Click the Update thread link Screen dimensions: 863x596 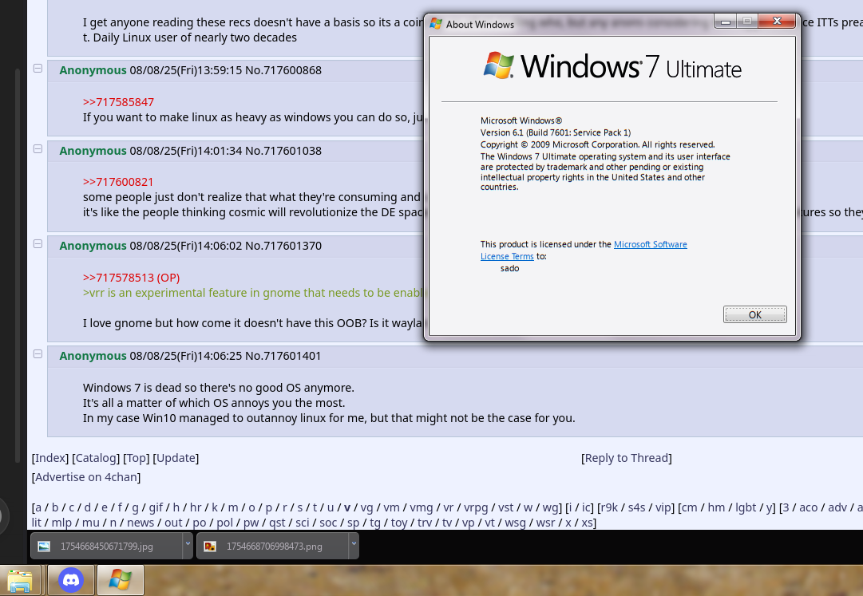(176, 458)
